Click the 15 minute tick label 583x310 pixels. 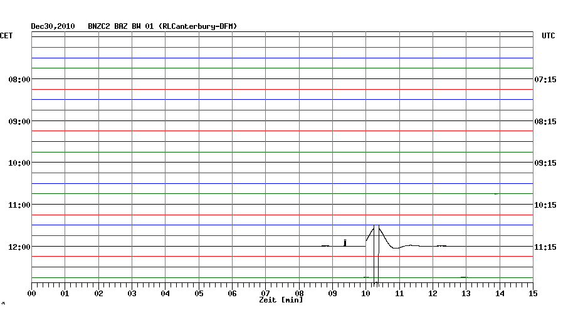click(533, 293)
